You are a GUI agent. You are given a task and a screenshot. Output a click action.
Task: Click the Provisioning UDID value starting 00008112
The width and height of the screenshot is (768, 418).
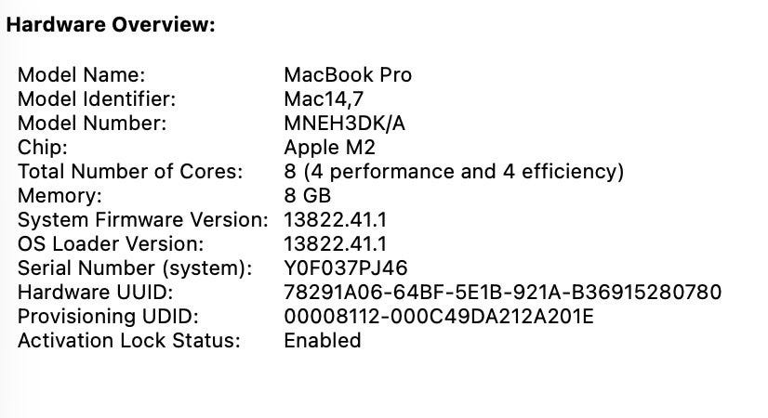tap(438, 317)
